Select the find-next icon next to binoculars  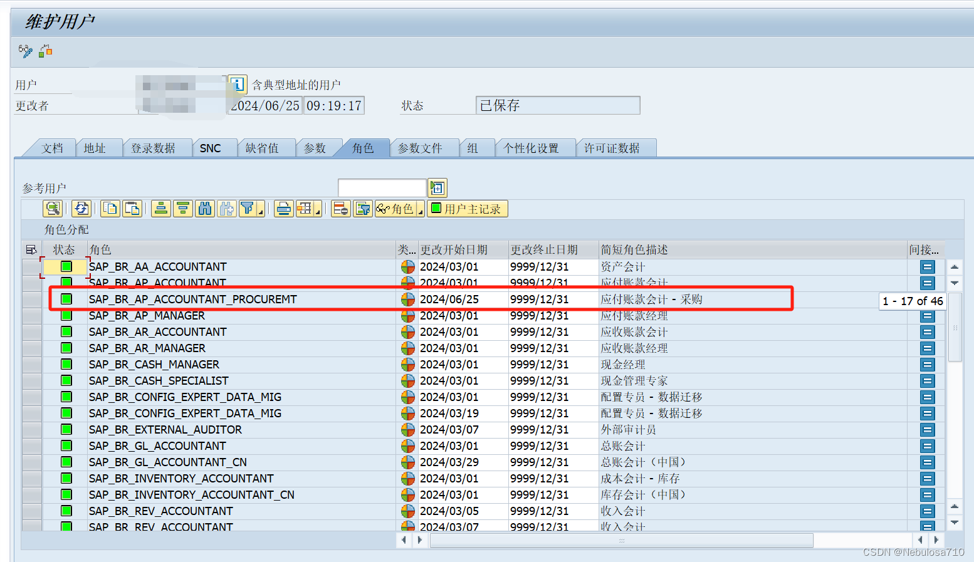click(x=227, y=208)
